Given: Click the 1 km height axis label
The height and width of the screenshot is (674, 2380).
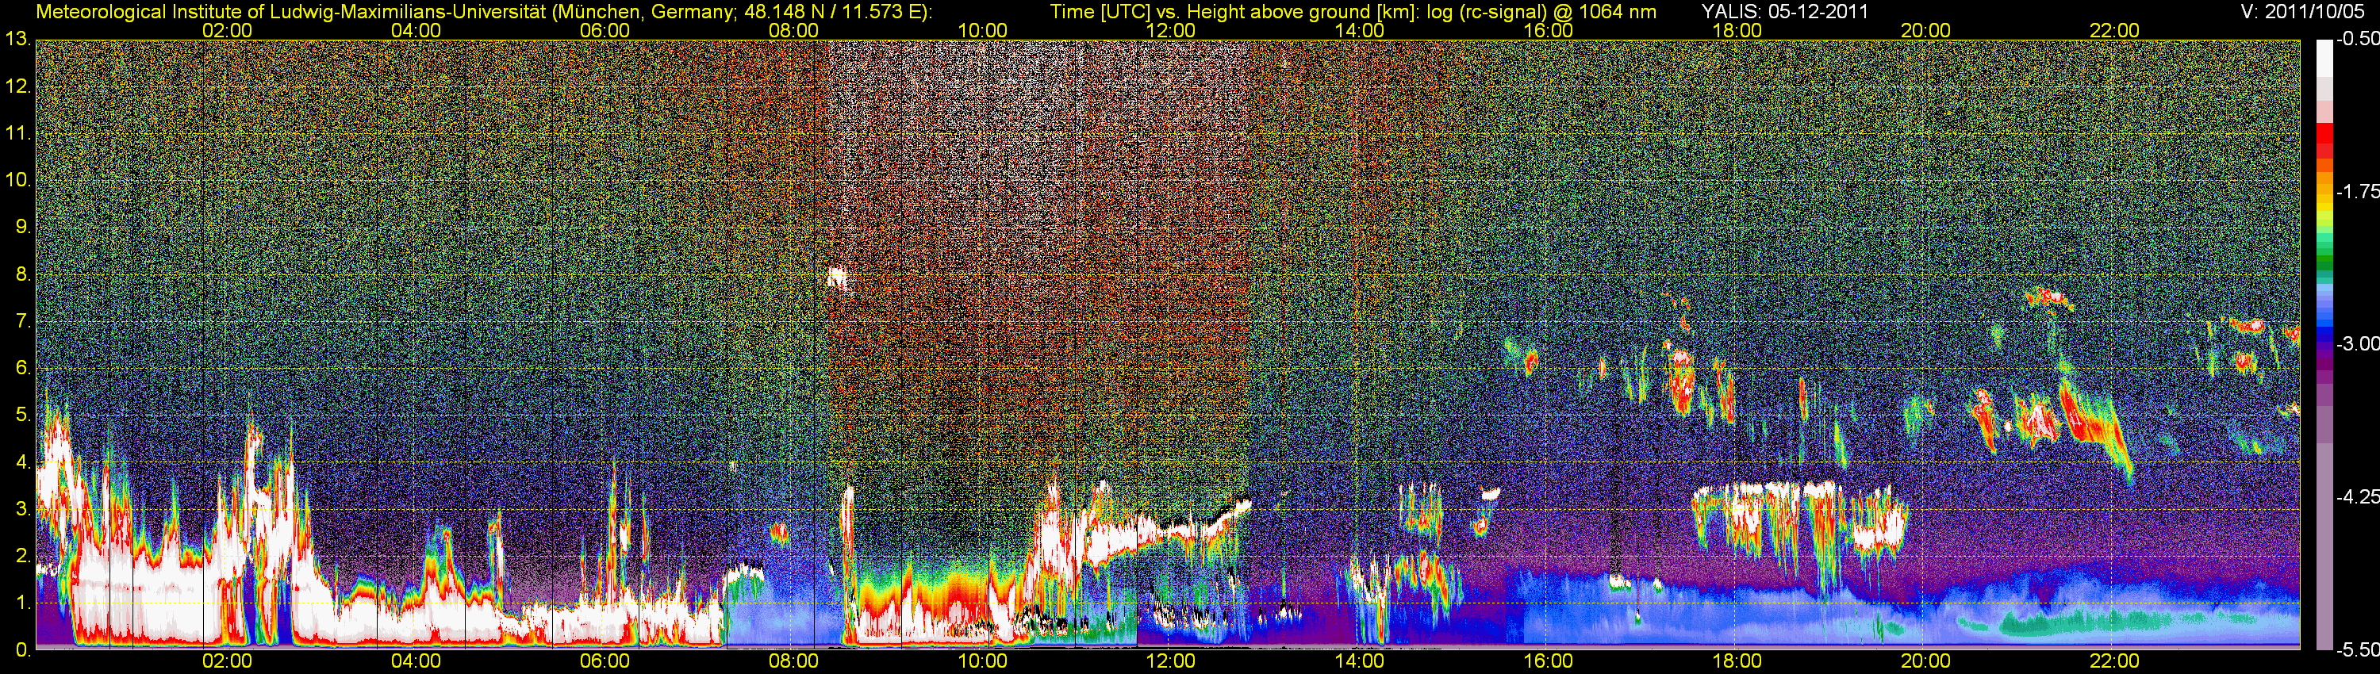Looking at the screenshot, I should (22, 603).
